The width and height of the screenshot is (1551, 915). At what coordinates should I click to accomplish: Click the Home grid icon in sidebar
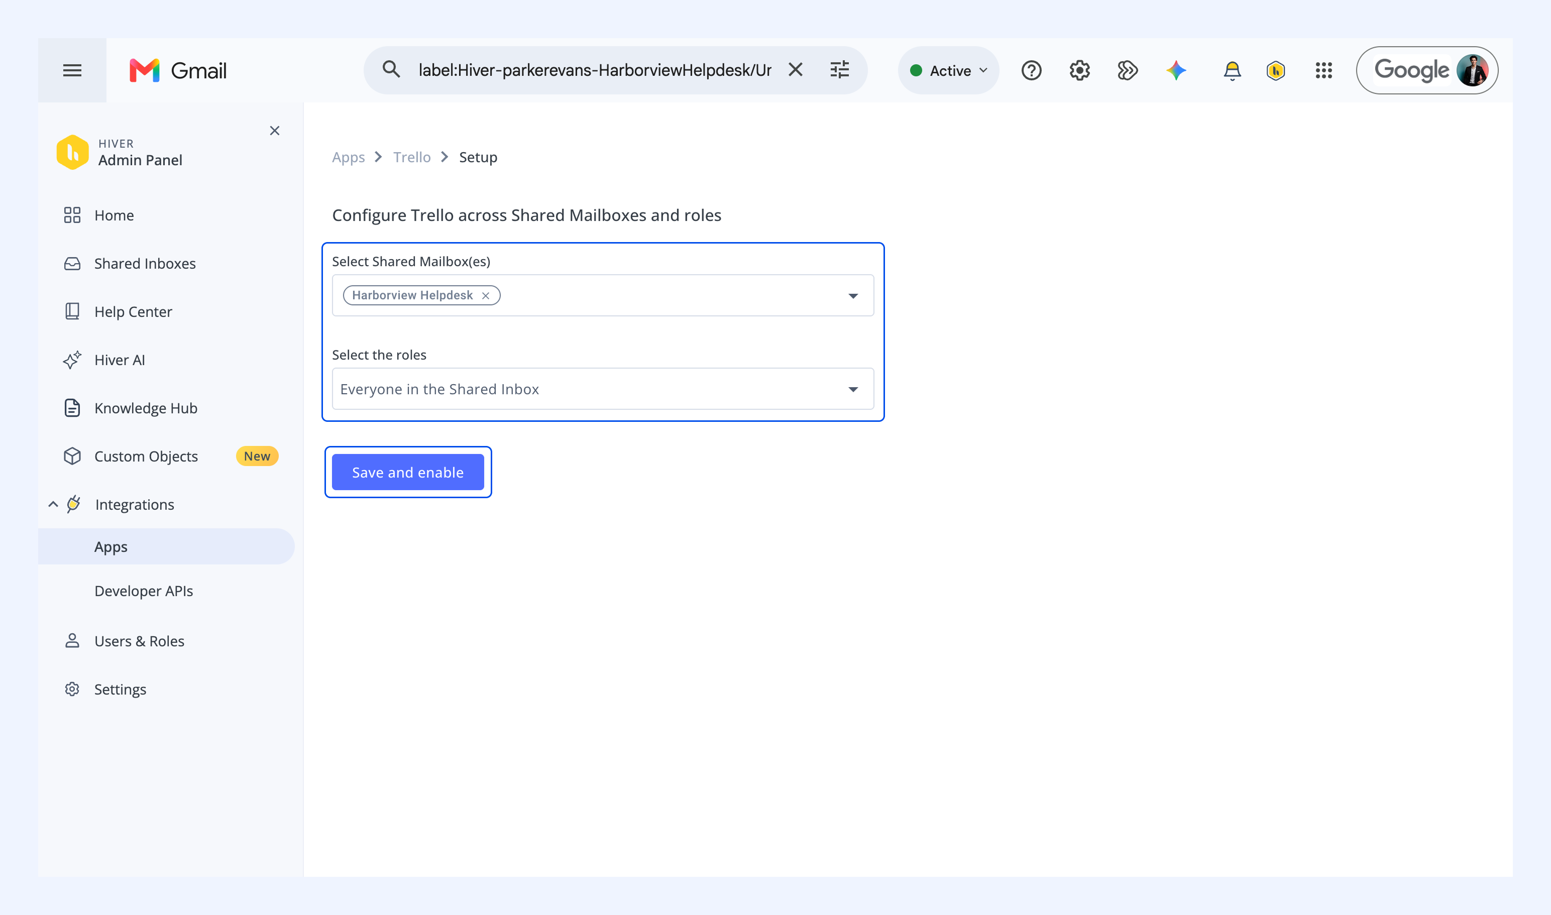pyautogui.click(x=72, y=215)
